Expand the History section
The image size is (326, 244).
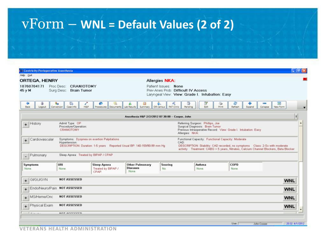click(x=25, y=125)
